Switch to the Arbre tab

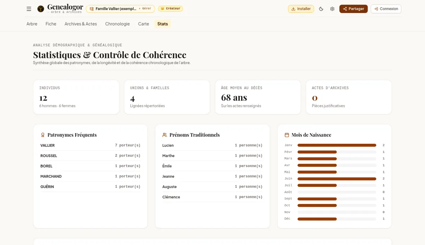32,24
